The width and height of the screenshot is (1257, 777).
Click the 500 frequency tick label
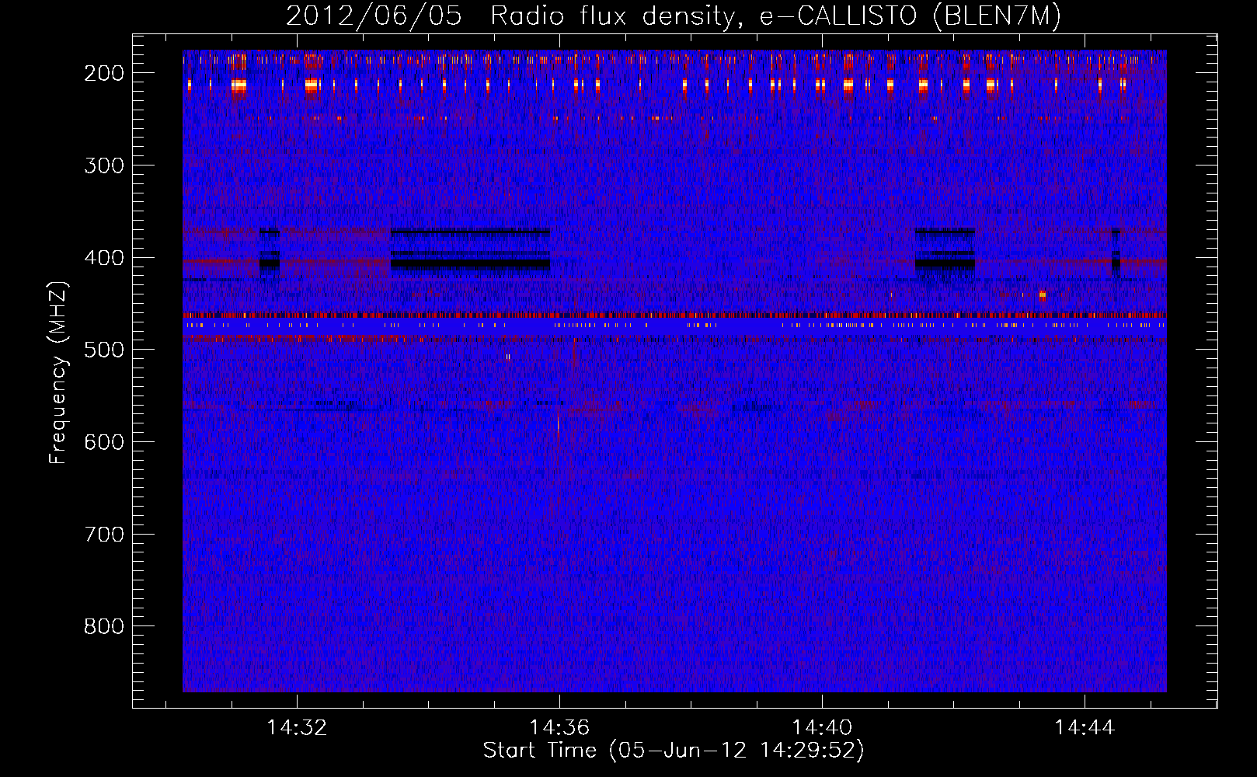tap(104, 350)
